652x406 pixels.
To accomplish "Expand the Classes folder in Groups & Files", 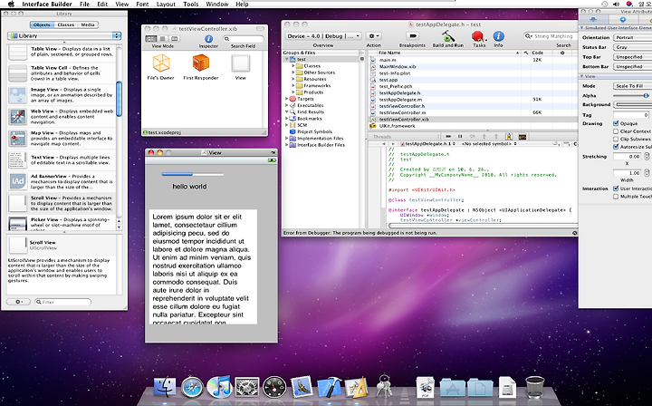I will coord(293,66).
